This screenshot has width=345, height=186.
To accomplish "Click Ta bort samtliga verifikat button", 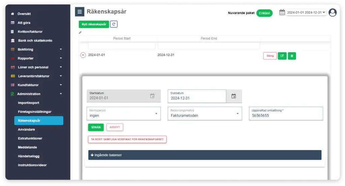I will [127, 139].
